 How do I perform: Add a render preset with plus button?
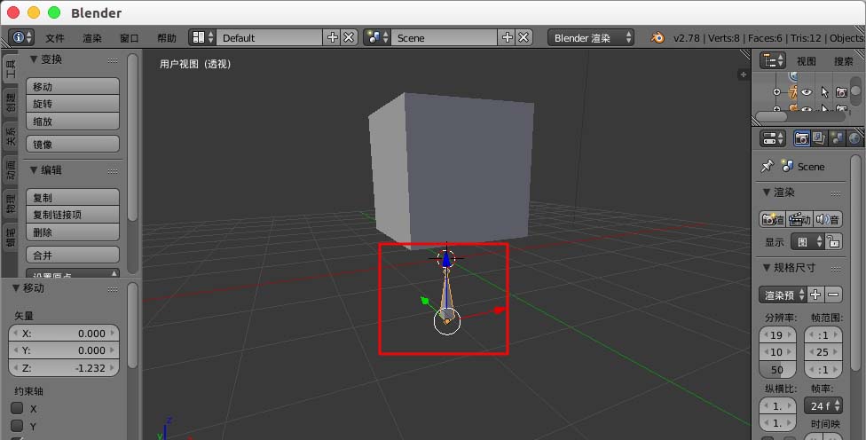pyautogui.click(x=815, y=295)
